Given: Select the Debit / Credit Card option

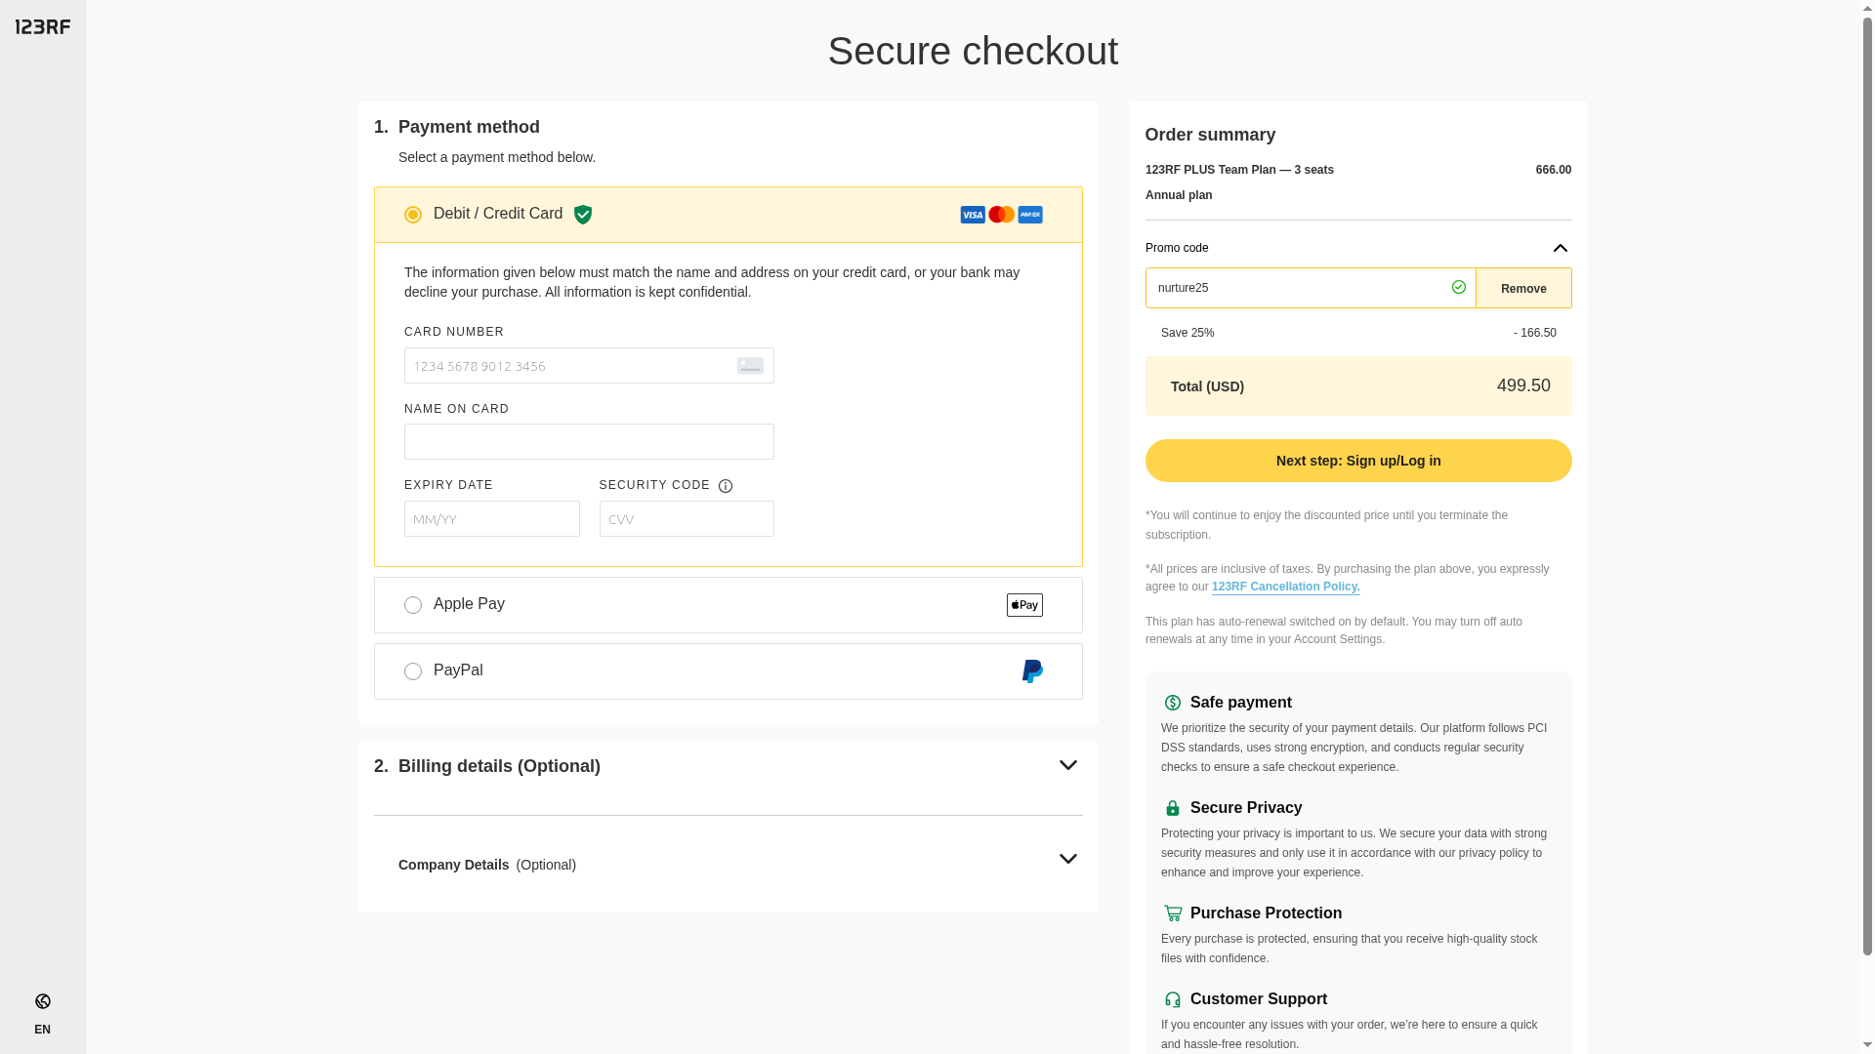Looking at the screenshot, I should tap(413, 215).
